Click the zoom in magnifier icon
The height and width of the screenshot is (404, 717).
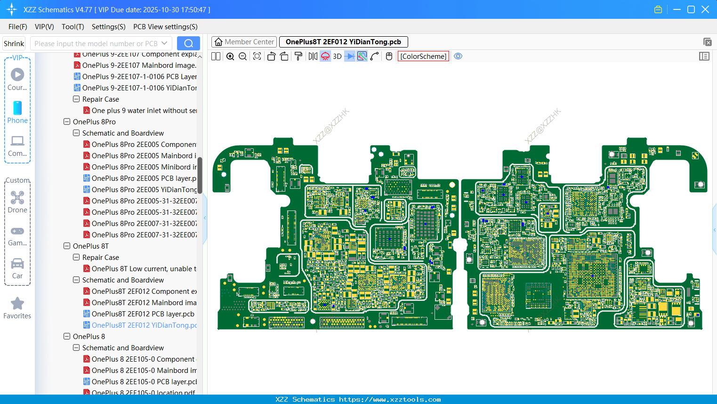click(x=230, y=57)
